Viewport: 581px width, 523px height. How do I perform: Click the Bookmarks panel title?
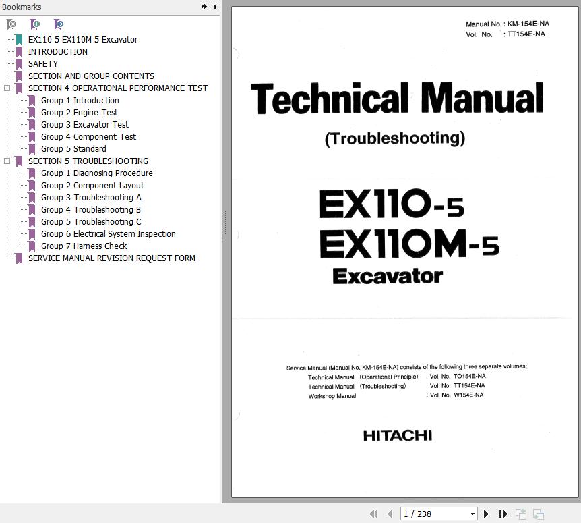(22, 7)
